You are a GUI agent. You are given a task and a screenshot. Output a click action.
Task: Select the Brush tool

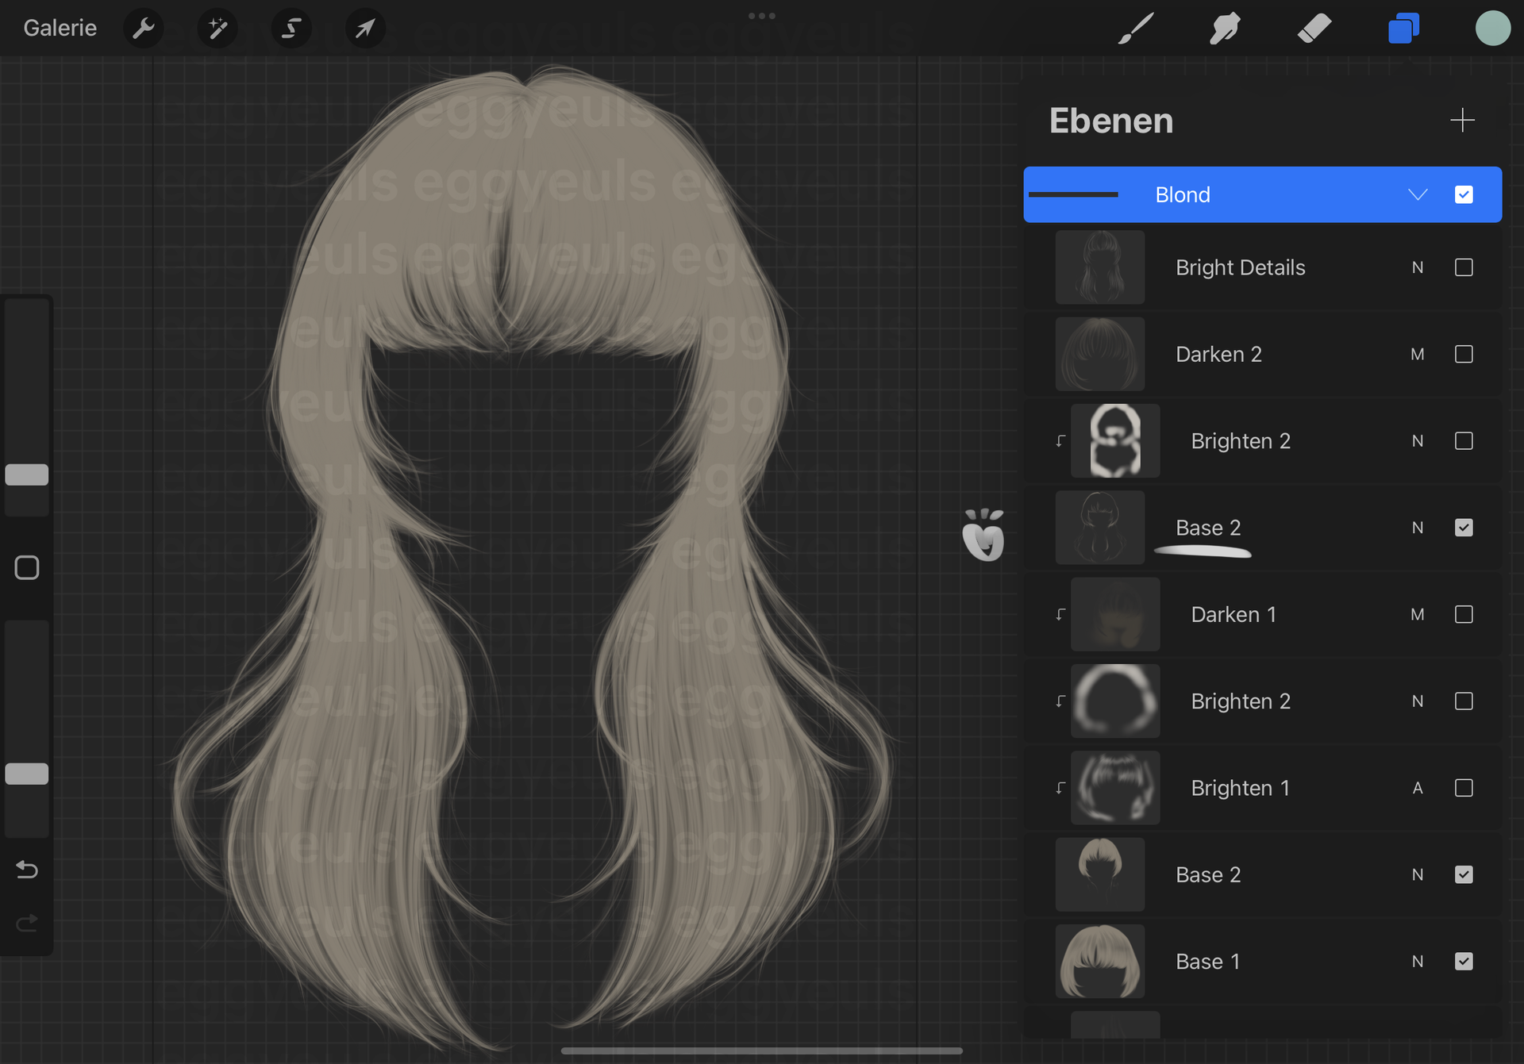pos(1136,29)
